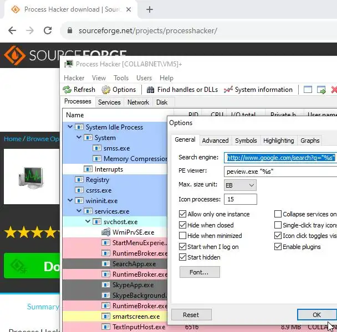
Task: Click the Registry process icon
Action: tap(79, 180)
